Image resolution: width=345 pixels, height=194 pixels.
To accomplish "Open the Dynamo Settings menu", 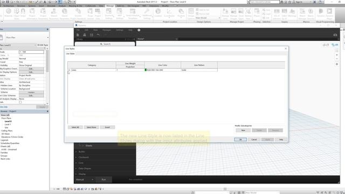I will 120,30.
